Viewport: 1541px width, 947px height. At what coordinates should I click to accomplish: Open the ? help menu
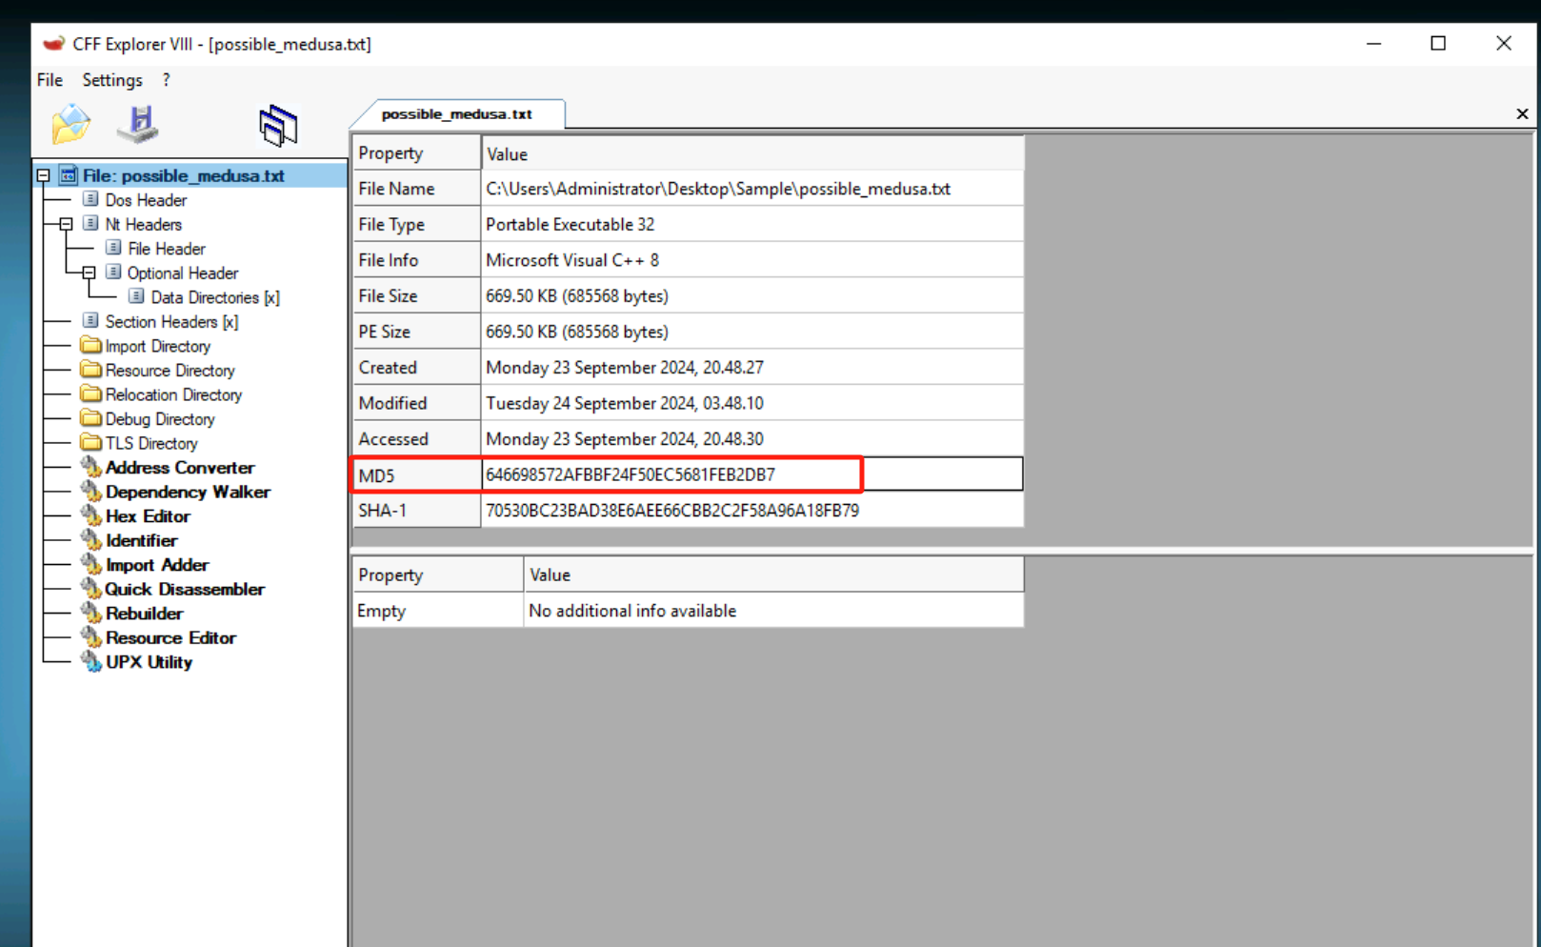[166, 80]
